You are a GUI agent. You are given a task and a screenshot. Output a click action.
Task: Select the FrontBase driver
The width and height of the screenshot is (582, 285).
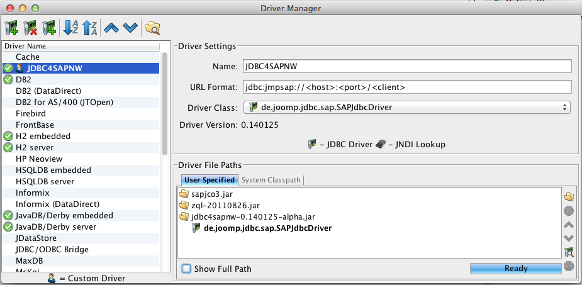81,125
